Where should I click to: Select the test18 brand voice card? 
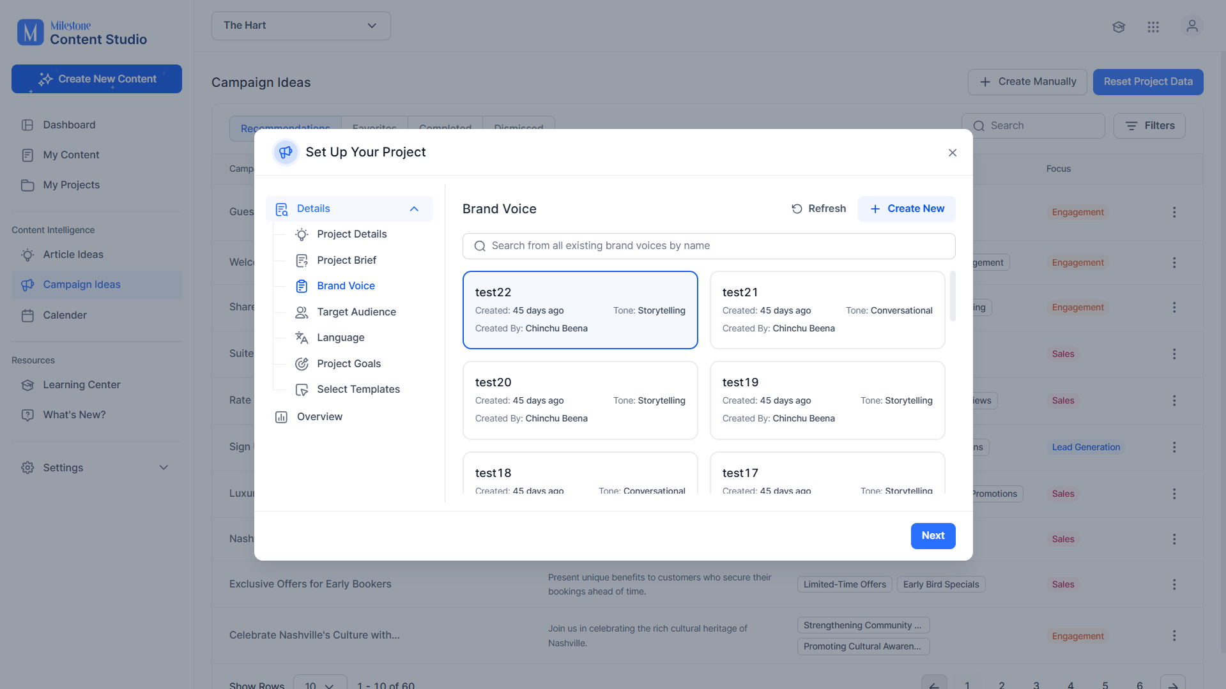tap(580, 473)
